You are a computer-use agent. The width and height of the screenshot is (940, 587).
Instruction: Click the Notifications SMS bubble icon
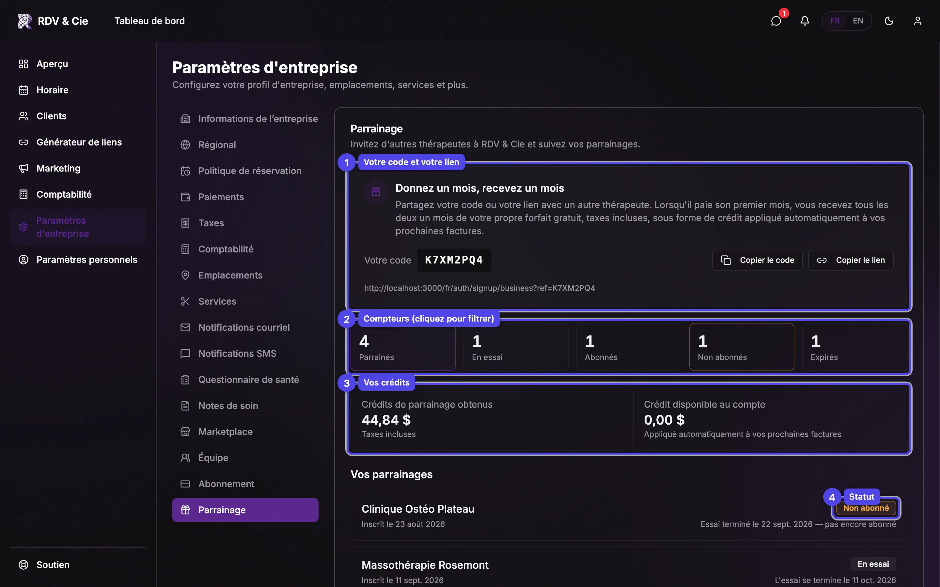(185, 353)
